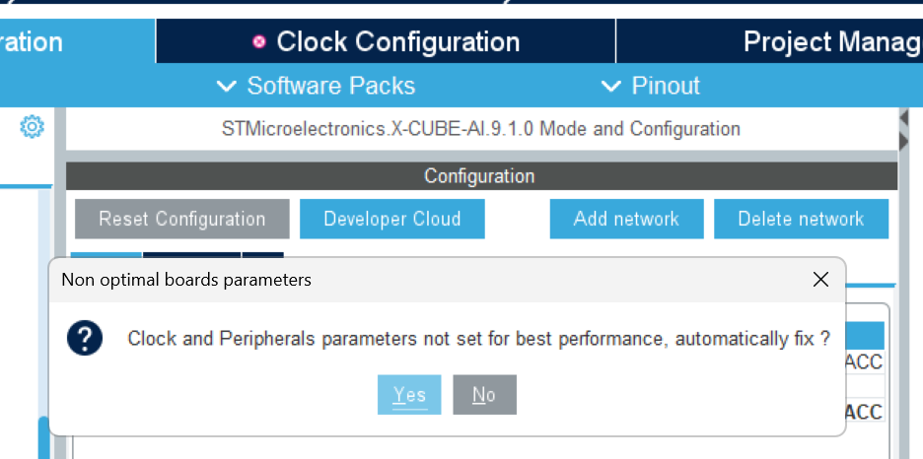Click the upper panel collapse arrow
Viewport: 923px width, 459px height.
coord(903,118)
